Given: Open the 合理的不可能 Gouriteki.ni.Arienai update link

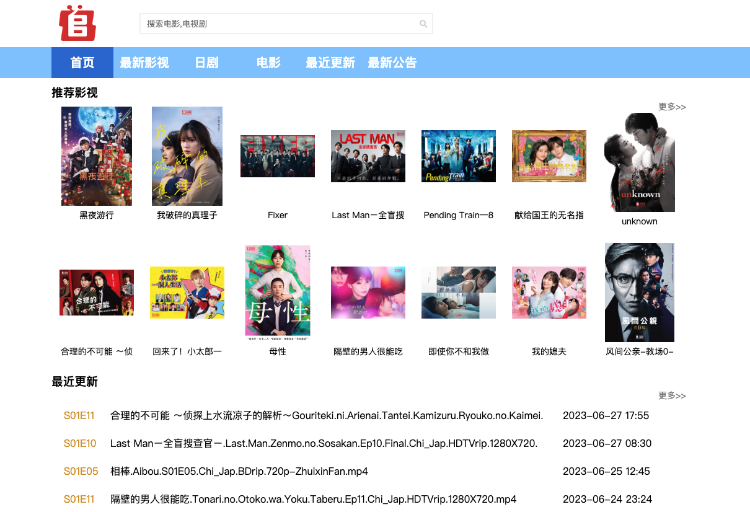Looking at the screenshot, I should point(327,415).
